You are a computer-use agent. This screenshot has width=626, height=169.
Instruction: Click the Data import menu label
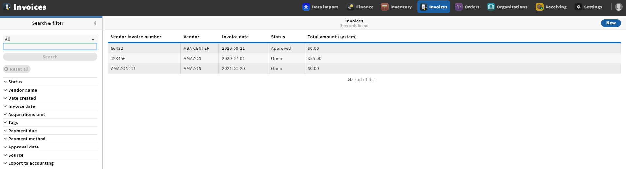tap(325, 7)
